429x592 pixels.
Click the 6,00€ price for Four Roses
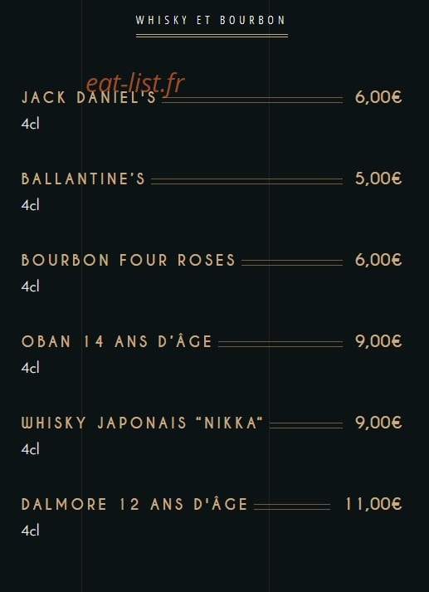(x=378, y=260)
